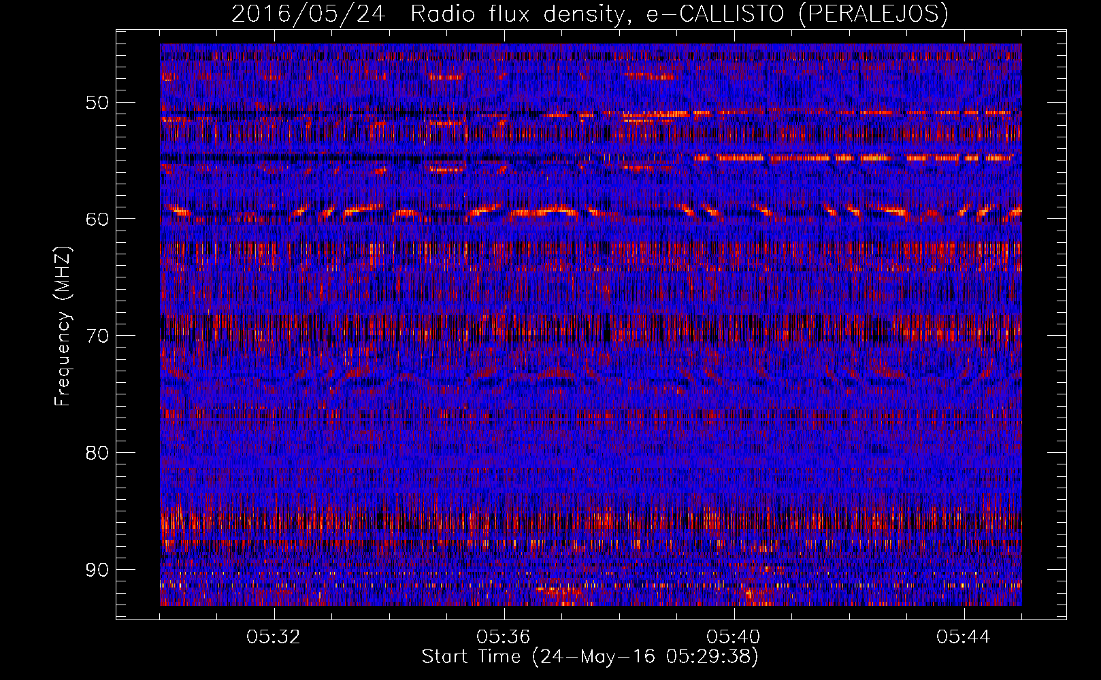Click the 05:36 time tick label
The width and height of the screenshot is (1101, 680).
pos(504,637)
